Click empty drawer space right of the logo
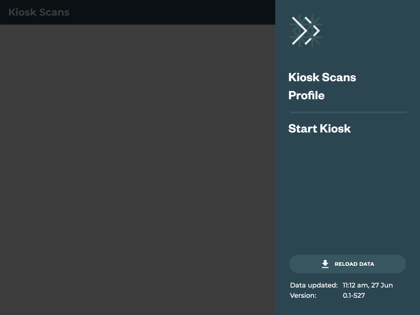The image size is (420, 315). point(369,31)
